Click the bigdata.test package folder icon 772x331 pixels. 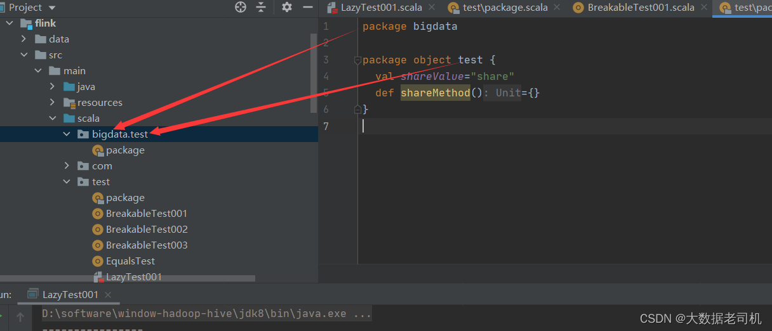pyautogui.click(x=83, y=134)
